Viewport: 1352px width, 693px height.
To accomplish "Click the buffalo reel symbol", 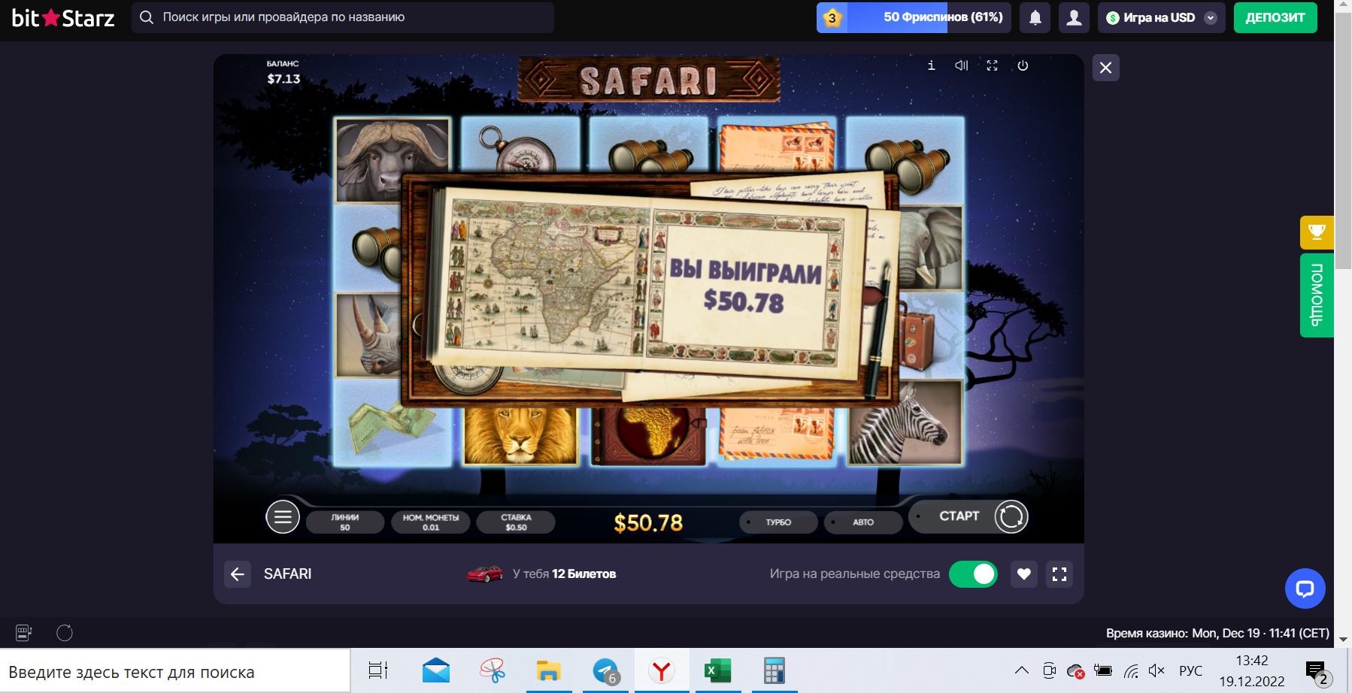I will click(x=393, y=159).
